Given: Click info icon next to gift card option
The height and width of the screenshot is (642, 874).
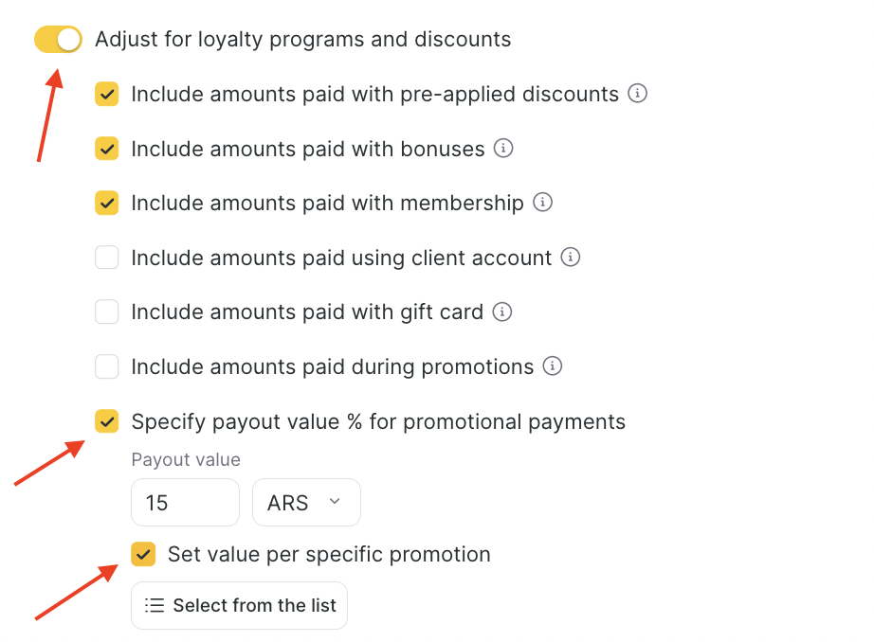Looking at the screenshot, I should coord(503,312).
